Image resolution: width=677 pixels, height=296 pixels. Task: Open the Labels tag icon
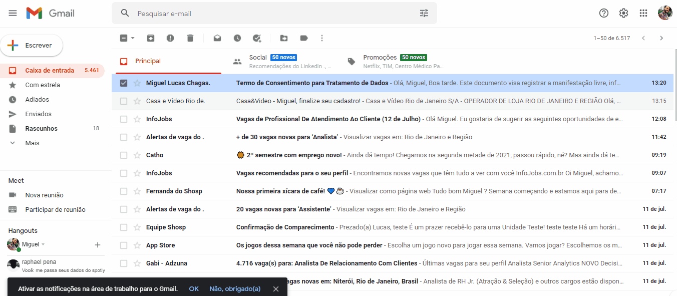pyautogui.click(x=304, y=38)
